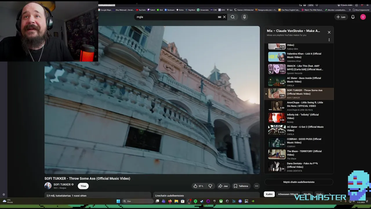Open the Muut kirjanmerkit bookmarks folder

(x=361, y=10)
